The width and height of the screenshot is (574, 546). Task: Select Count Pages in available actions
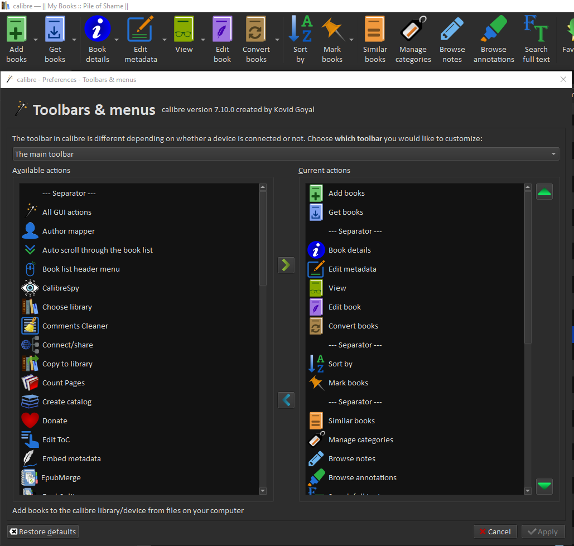(x=139, y=383)
